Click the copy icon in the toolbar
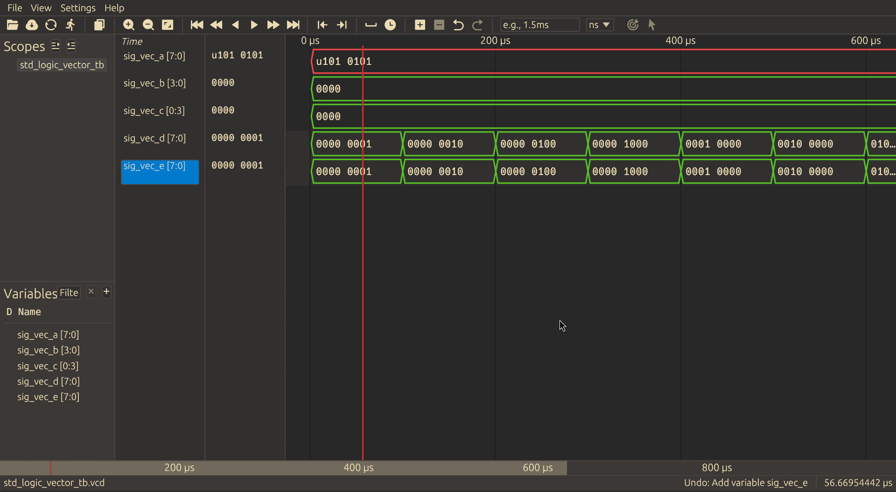Screen dimensions: 896x492 click(99, 25)
